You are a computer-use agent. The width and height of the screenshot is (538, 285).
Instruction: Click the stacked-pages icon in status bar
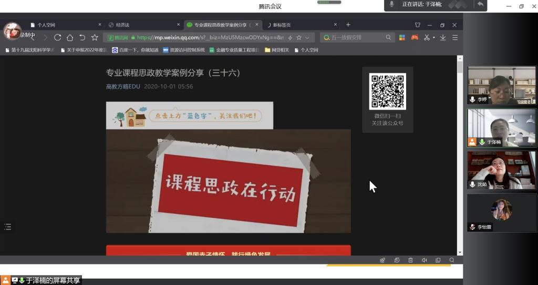[438, 260]
